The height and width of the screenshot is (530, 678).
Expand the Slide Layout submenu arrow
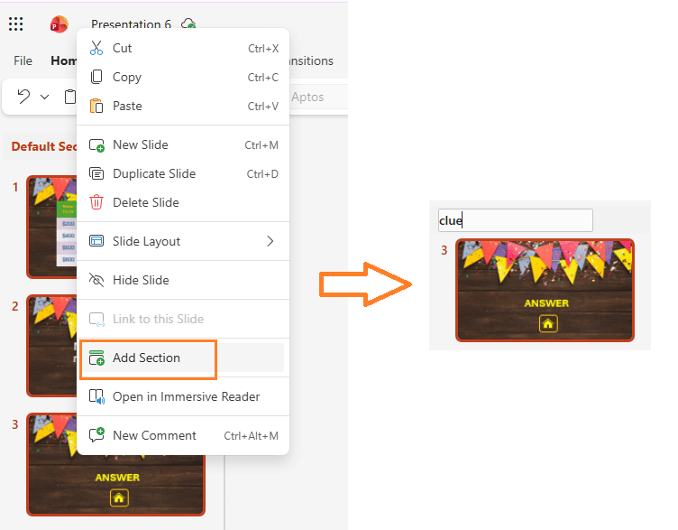270,241
